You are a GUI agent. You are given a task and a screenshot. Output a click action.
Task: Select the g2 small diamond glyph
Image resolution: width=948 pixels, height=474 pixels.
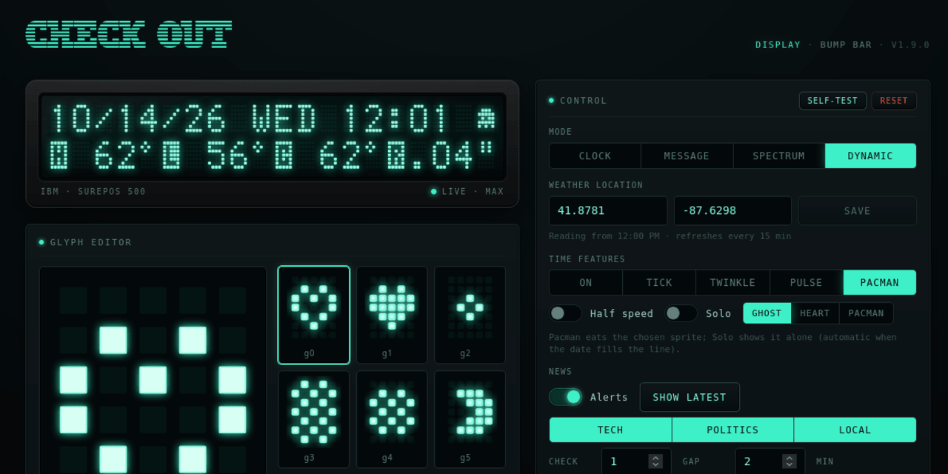(x=470, y=315)
